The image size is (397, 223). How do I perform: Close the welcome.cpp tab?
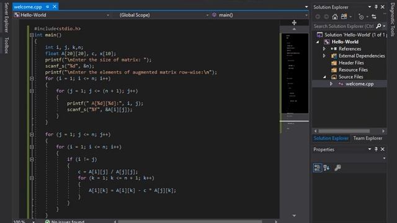(55, 7)
